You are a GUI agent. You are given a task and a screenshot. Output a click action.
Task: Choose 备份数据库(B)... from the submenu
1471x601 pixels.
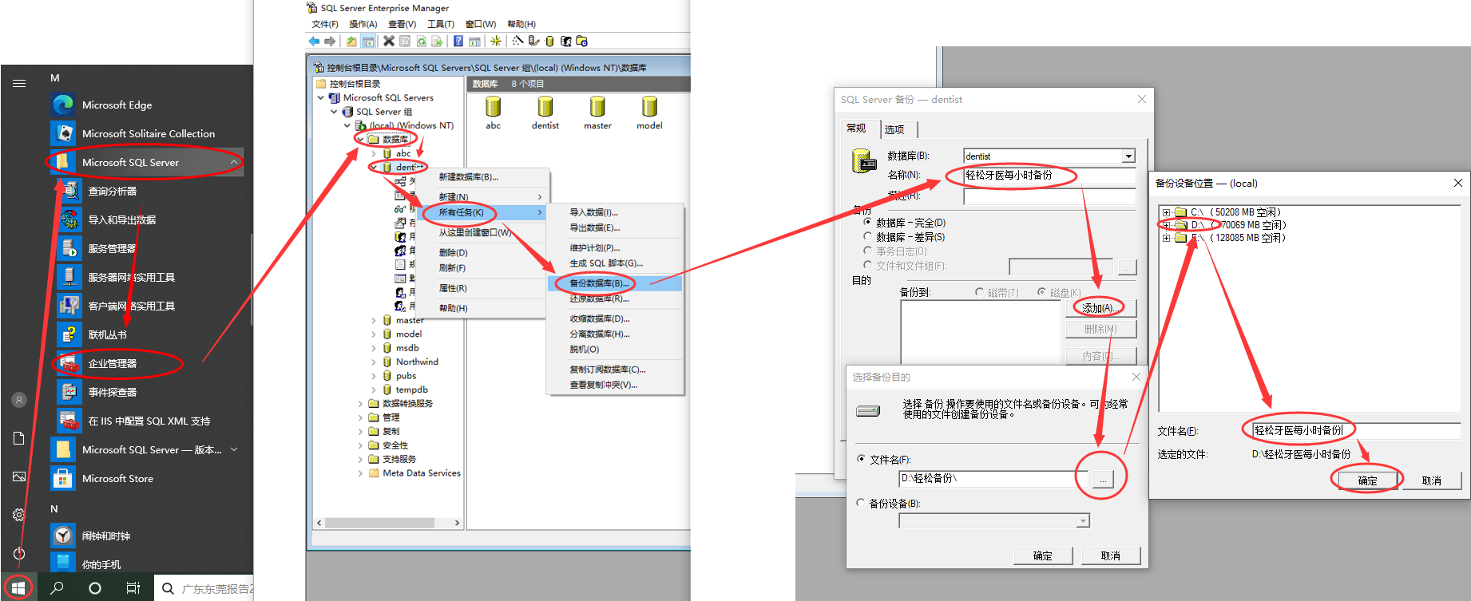tap(615, 283)
